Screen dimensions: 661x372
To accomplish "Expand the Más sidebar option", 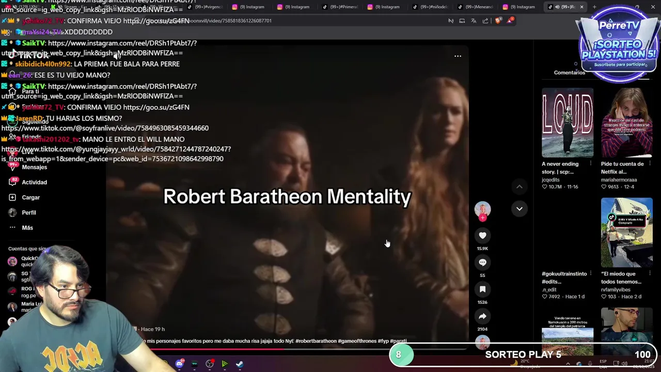I will (x=27, y=228).
